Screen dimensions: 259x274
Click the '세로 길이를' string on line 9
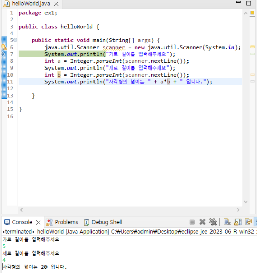click(x=122, y=68)
